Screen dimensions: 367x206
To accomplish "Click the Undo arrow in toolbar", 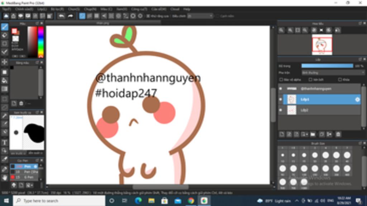I will (61, 16).
